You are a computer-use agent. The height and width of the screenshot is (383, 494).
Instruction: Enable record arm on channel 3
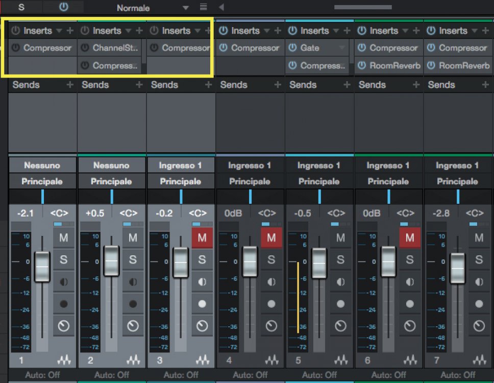pos(202,303)
